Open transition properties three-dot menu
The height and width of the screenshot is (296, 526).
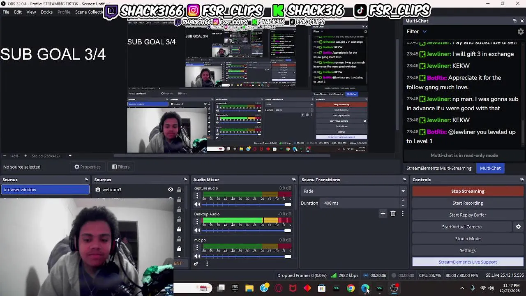[403, 213]
